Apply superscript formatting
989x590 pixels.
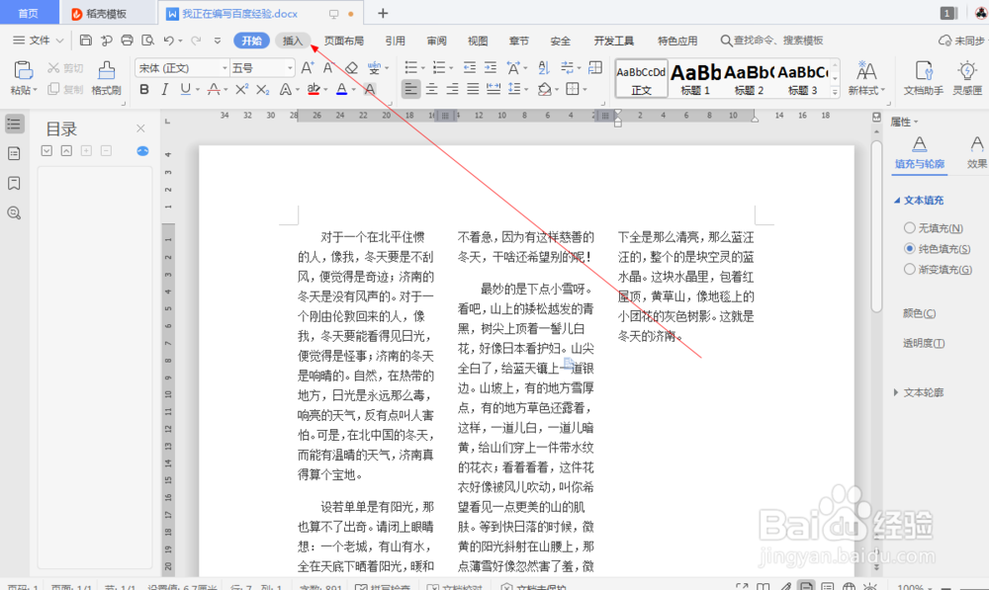tap(242, 89)
